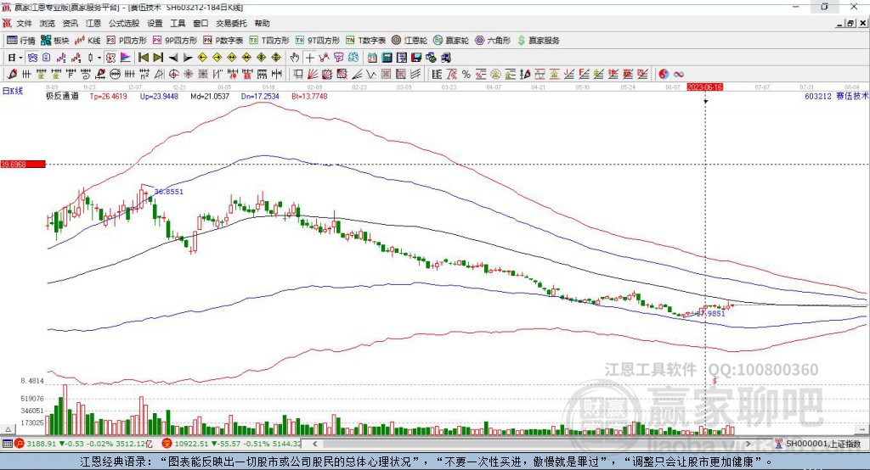
Task: Click the first yellow diamond arrow icon
Action: 202,58
